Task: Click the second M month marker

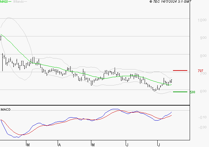Action: 93,145
